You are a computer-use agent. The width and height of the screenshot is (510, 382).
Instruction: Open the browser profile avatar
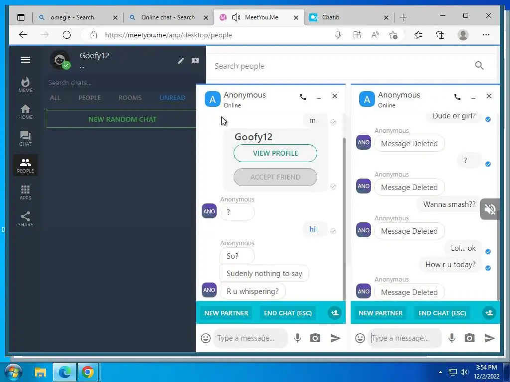463,35
